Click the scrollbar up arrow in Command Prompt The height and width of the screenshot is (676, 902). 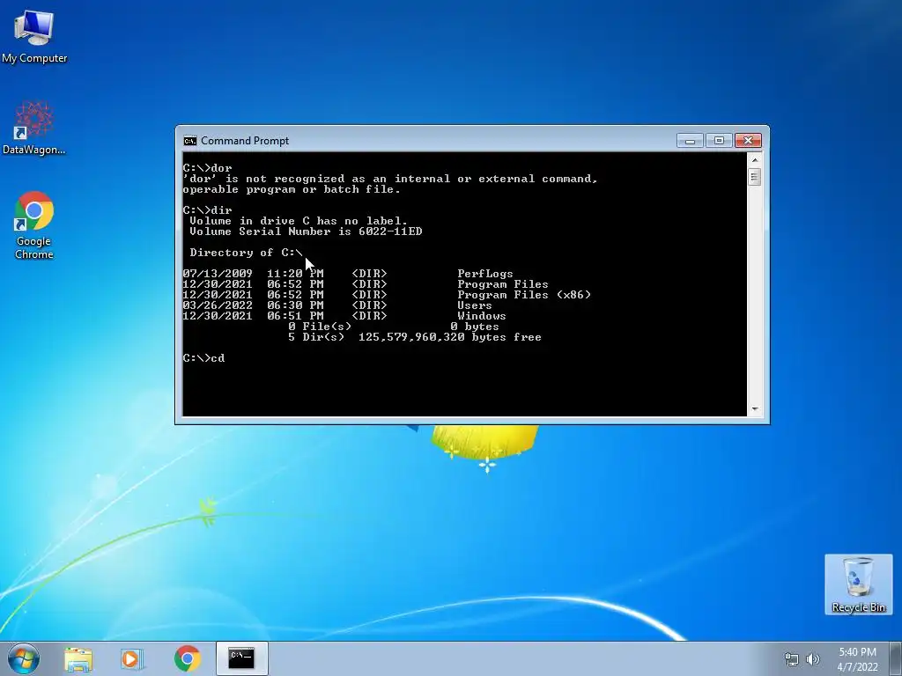tap(755, 159)
